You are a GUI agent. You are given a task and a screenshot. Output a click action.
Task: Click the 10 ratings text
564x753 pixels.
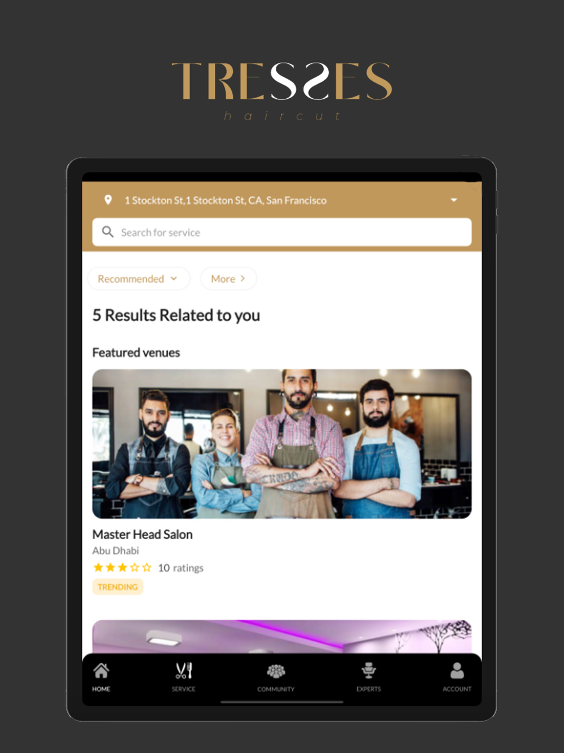coord(180,568)
